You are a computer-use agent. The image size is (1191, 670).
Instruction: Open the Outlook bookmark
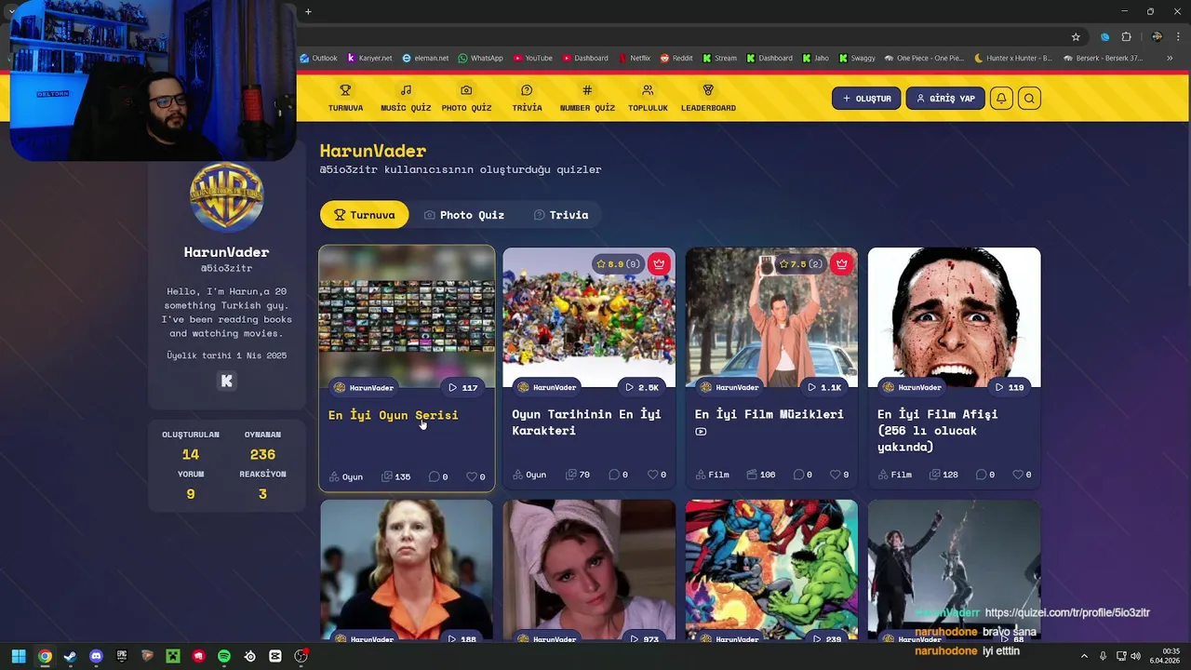[318, 58]
